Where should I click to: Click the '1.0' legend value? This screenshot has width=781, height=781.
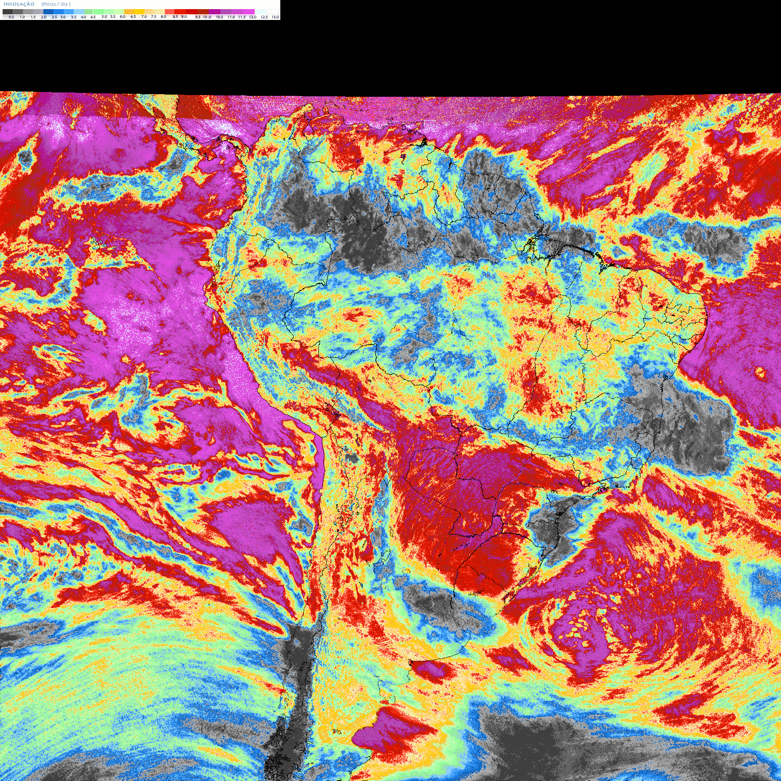pos(22,17)
